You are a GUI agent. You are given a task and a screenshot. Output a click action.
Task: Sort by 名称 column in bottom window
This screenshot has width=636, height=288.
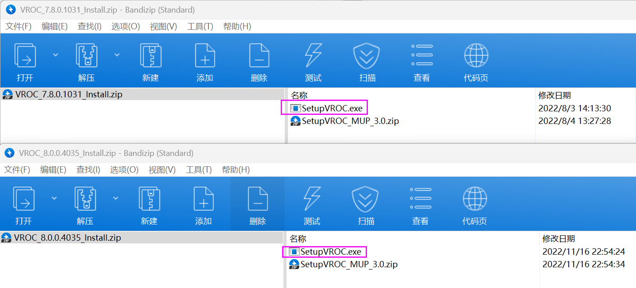pyautogui.click(x=298, y=238)
